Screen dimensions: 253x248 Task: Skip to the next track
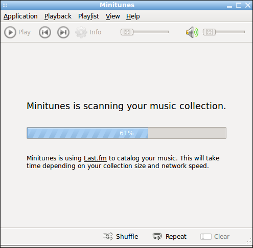(63, 32)
